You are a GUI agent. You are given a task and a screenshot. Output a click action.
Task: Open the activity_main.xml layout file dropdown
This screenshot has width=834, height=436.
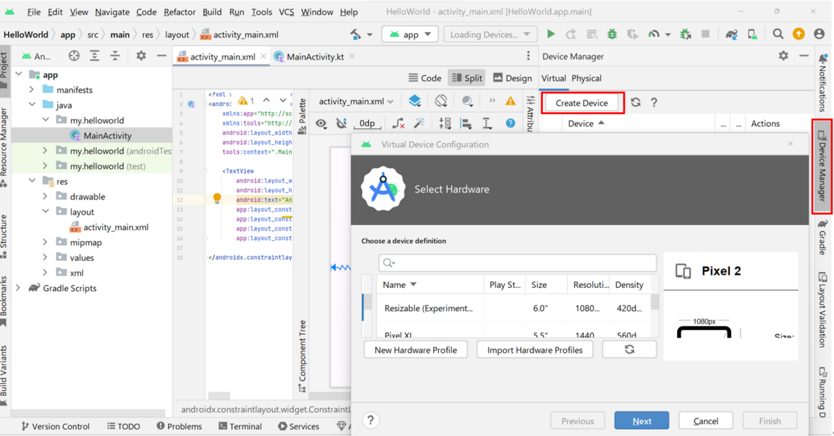[x=356, y=101]
